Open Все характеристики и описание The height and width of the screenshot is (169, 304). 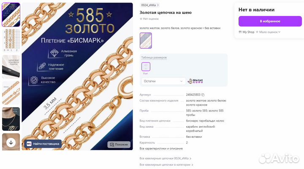point(161,148)
